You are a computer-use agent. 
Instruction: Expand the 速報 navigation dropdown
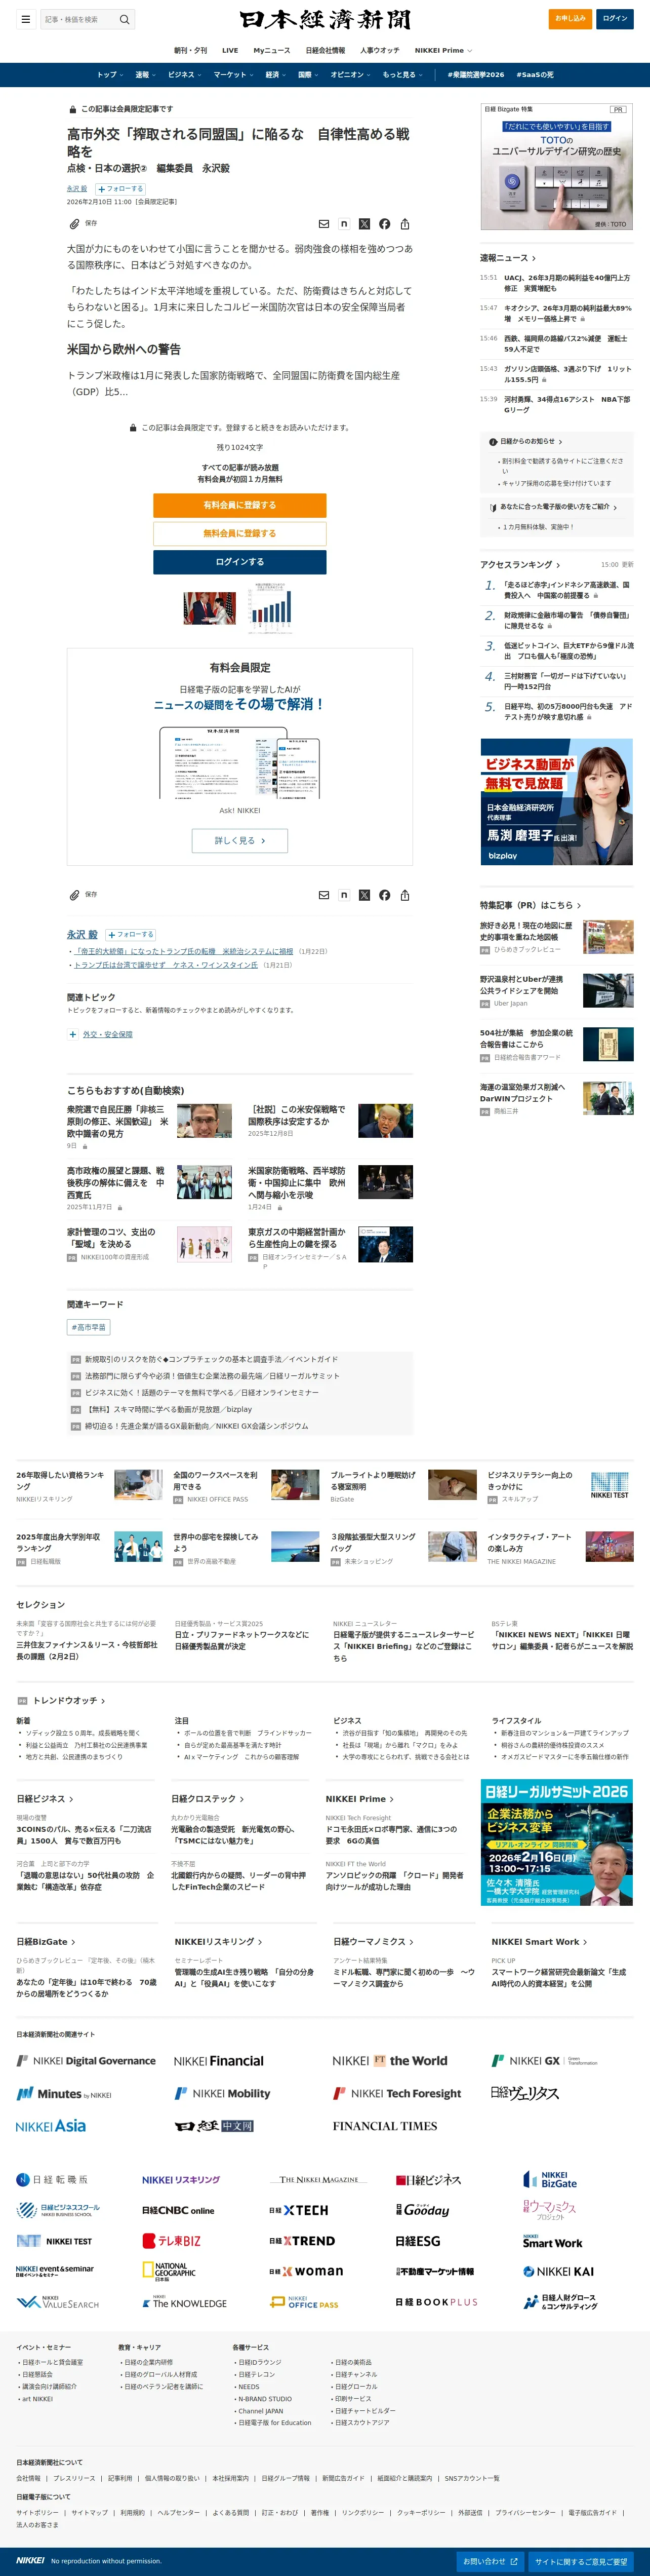pyautogui.click(x=145, y=75)
